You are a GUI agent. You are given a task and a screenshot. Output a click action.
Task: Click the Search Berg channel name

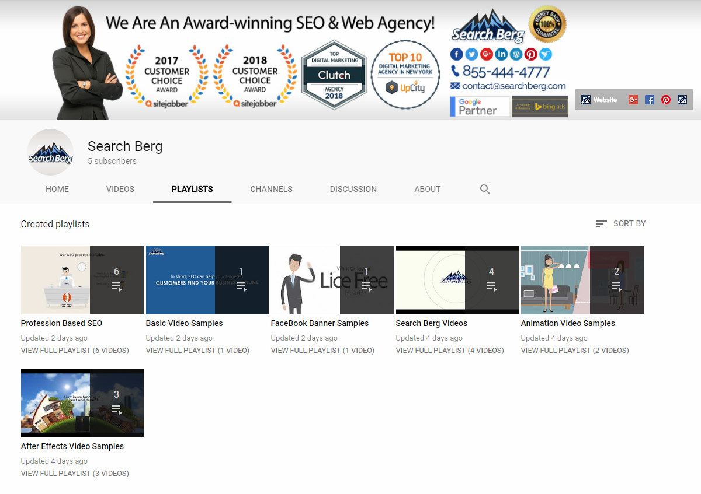125,146
